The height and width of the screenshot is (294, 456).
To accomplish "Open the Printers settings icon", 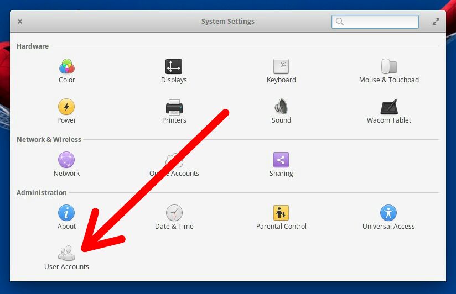I will tap(174, 107).
